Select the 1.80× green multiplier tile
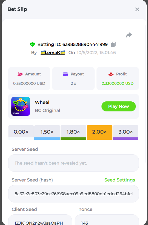This screenshot has width=148, height=225. 73,132
